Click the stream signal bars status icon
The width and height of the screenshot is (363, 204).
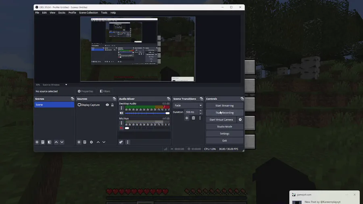point(165,149)
